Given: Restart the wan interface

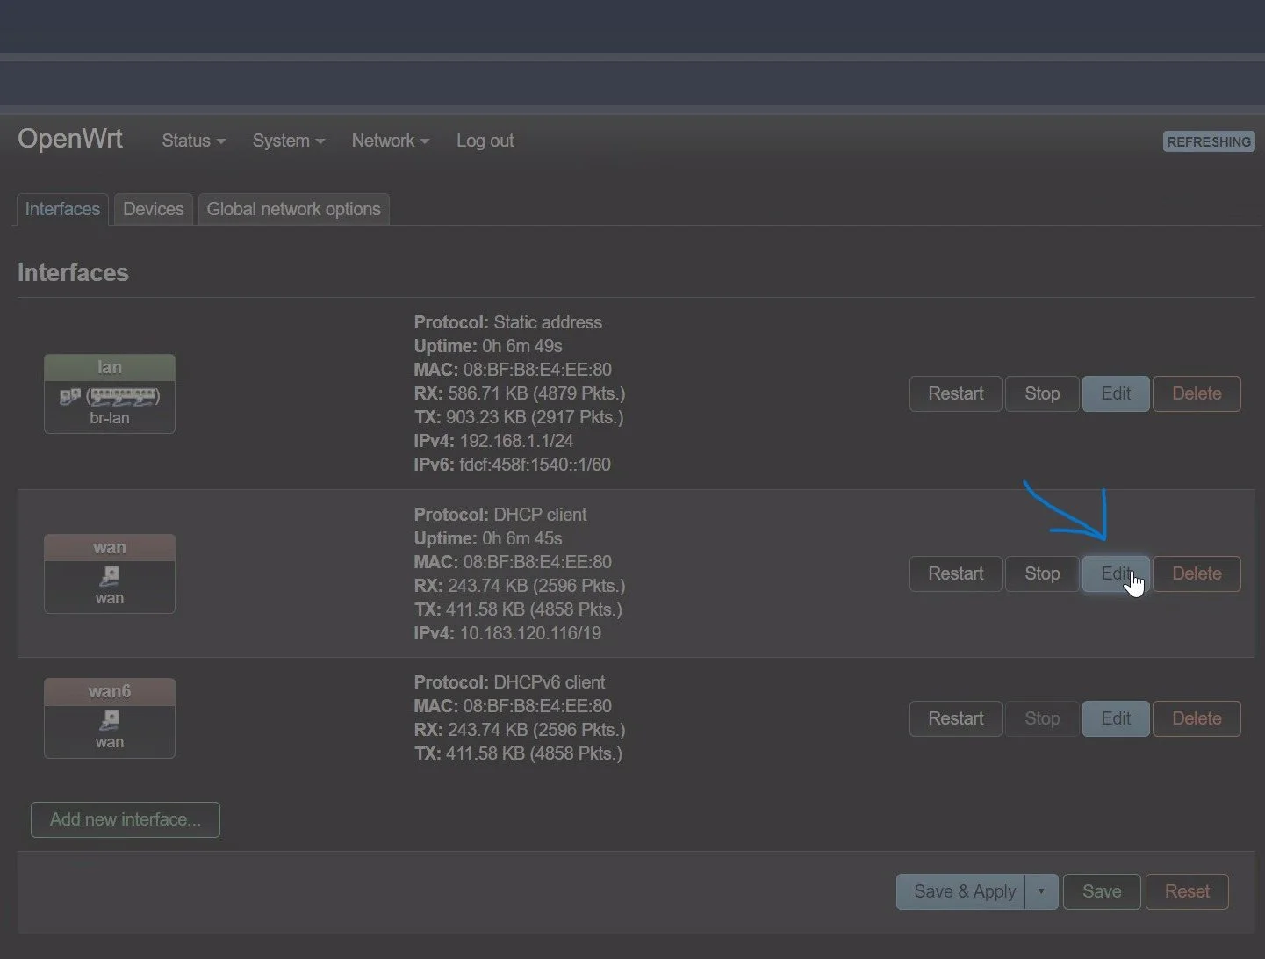Looking at the screenshot, I should [956, 573].
